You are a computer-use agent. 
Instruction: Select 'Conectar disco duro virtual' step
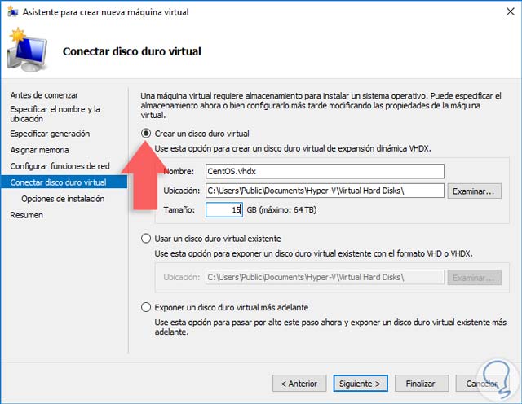coord(58,182)
